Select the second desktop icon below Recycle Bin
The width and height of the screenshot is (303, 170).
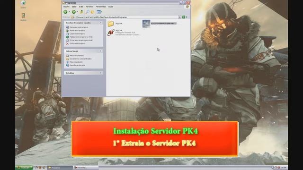(23, 16)
